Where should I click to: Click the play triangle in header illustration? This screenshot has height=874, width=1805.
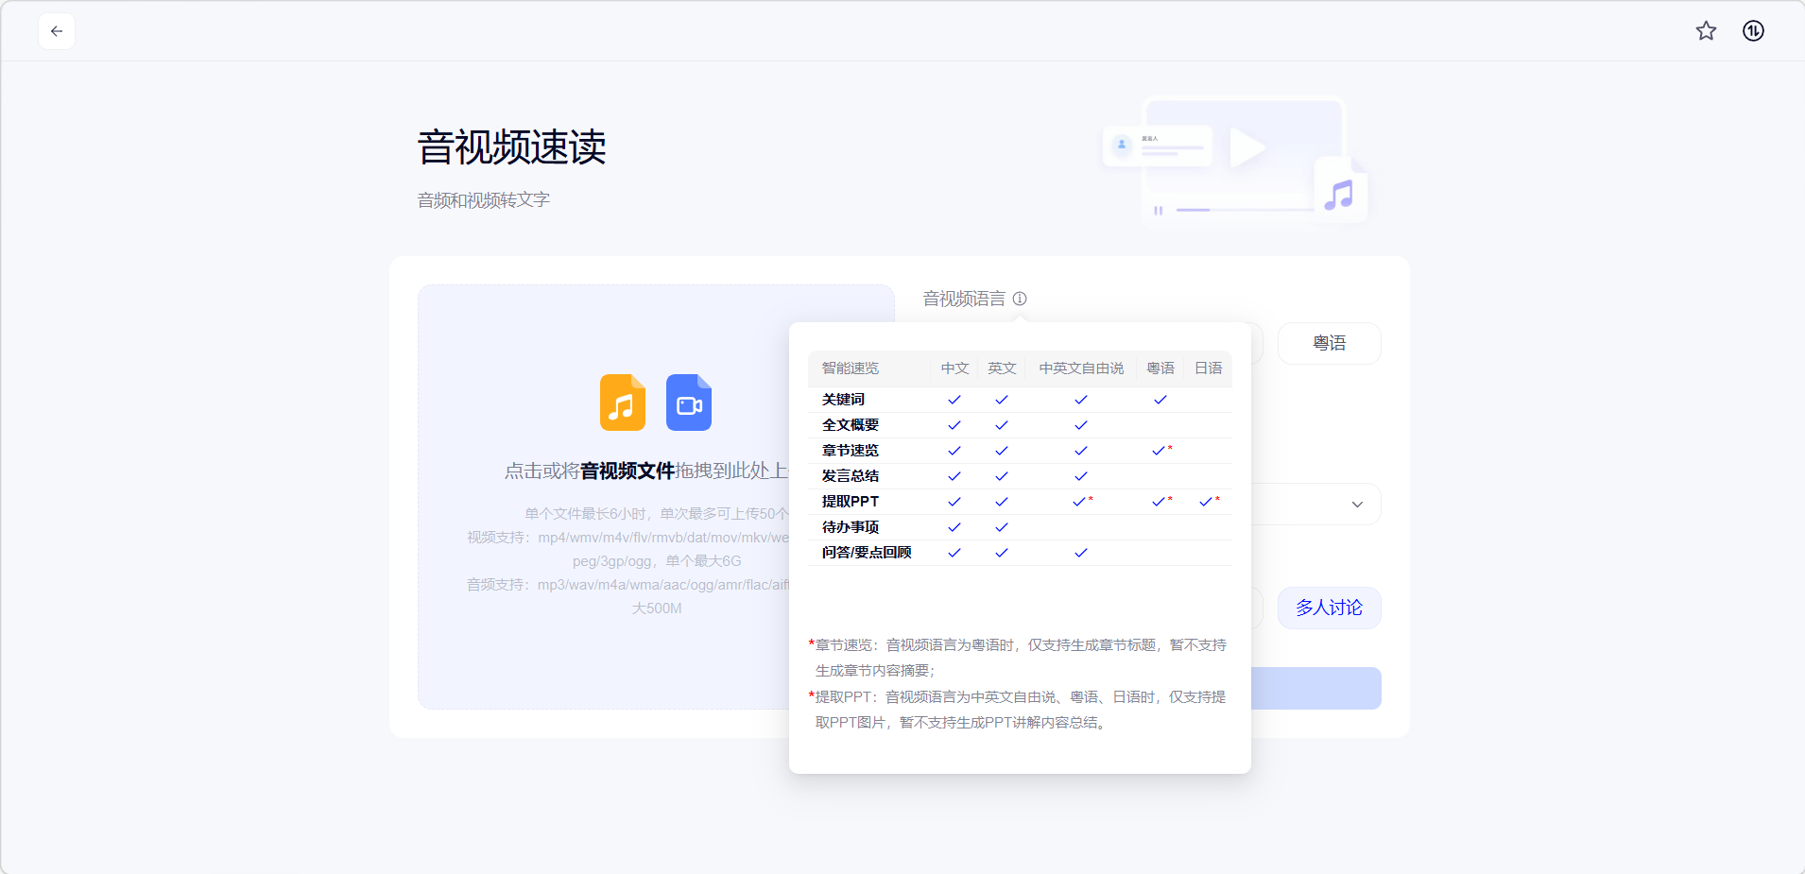[1246, 148]
